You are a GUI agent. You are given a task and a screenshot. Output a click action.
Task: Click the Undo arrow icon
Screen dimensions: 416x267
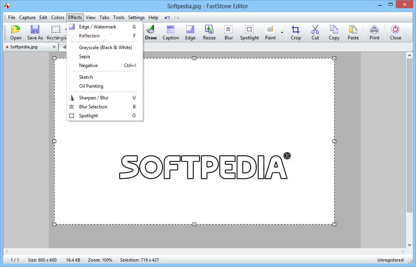[x=167, y=18]
